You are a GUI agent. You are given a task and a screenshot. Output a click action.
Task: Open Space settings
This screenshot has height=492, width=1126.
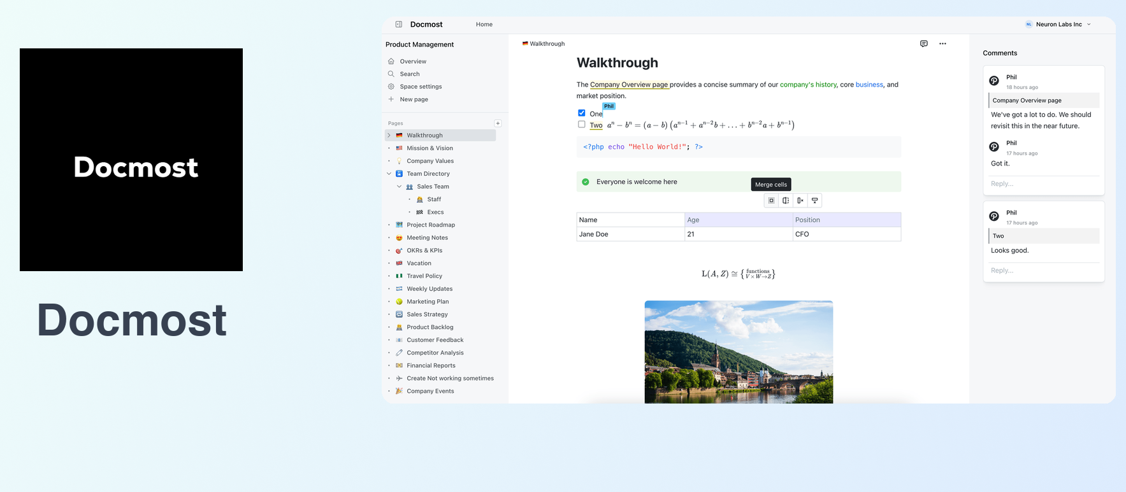(421, 87)
